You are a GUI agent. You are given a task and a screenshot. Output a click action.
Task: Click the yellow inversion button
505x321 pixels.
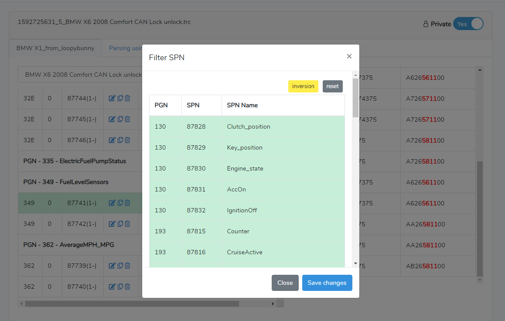coord(303,86)
